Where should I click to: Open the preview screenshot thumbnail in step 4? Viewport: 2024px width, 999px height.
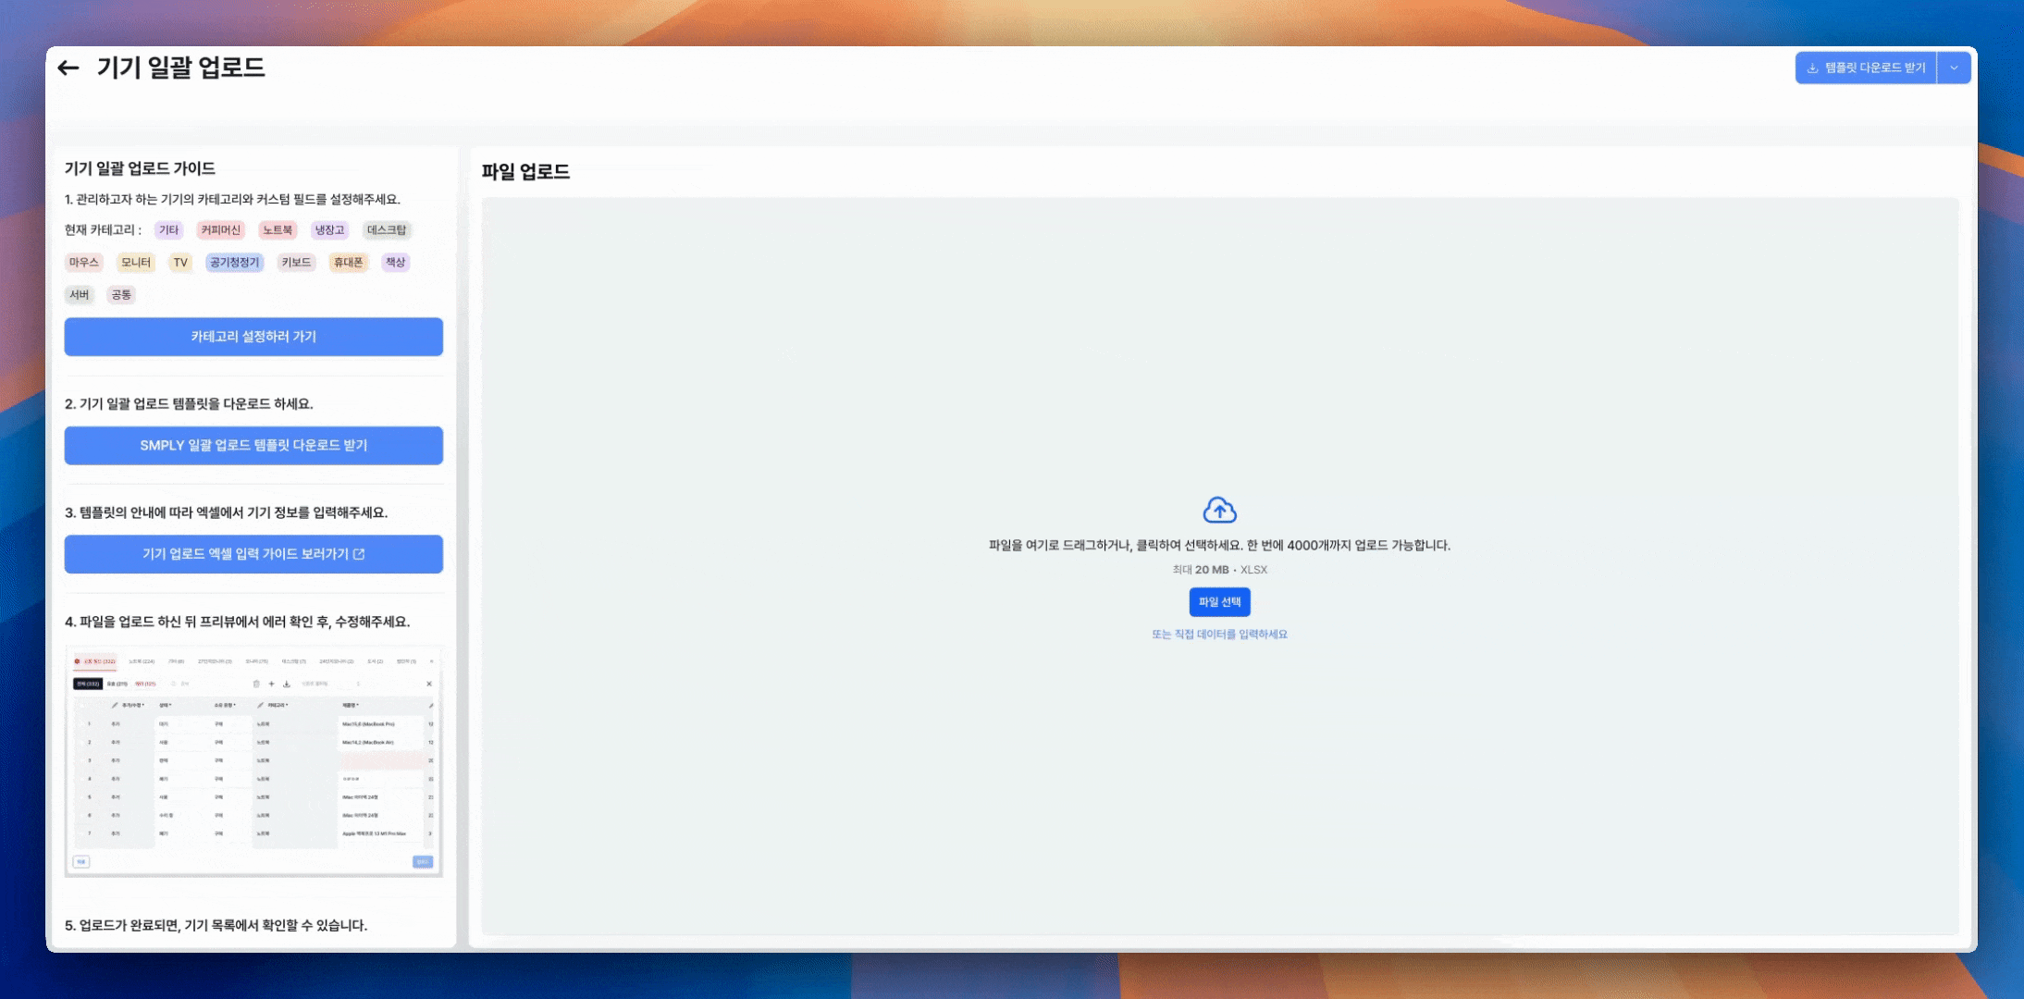pyautogui.click(x=253, y=760)
